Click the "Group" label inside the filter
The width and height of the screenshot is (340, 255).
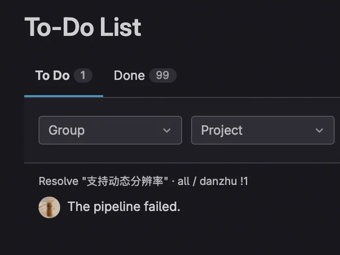pos(66,130)
